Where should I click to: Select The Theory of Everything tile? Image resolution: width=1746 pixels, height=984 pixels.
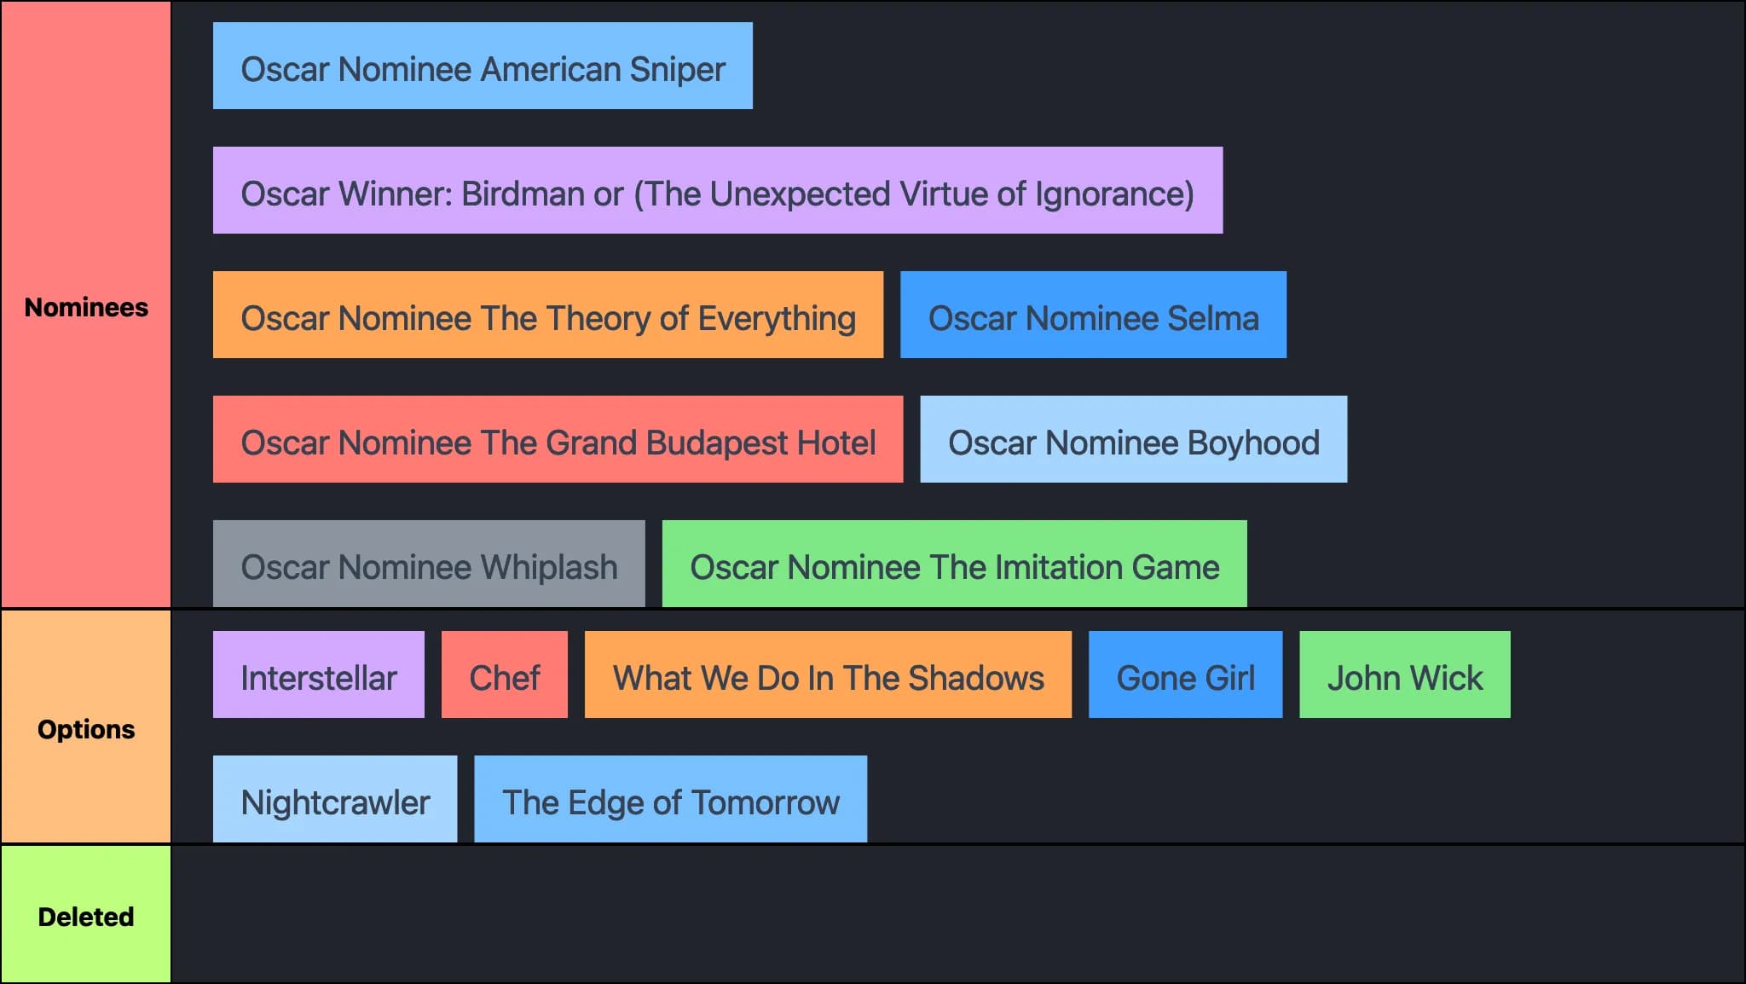[x=547, y=315]
